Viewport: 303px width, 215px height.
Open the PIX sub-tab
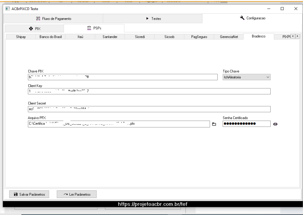coord(34,29)
